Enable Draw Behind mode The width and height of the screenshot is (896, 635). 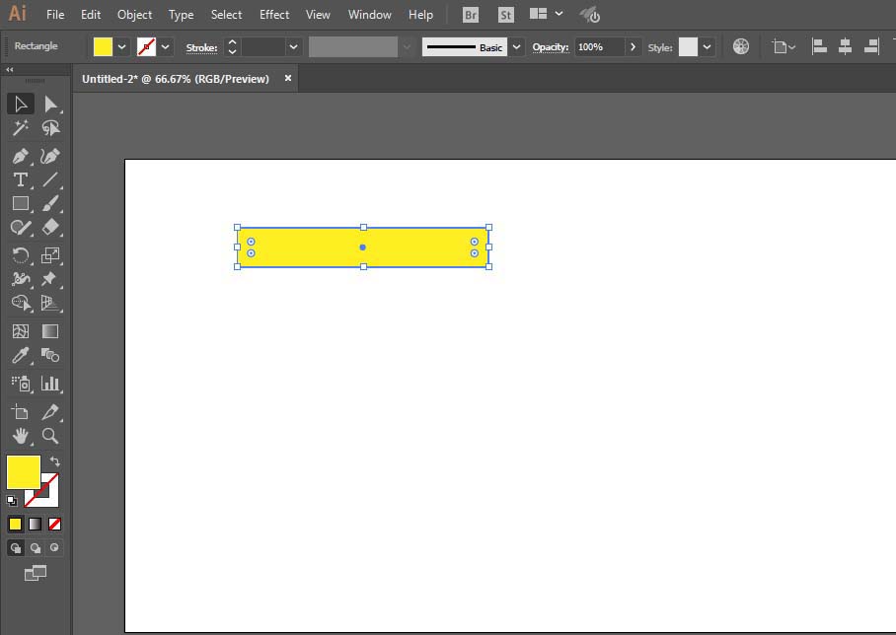tap(35, 548)
